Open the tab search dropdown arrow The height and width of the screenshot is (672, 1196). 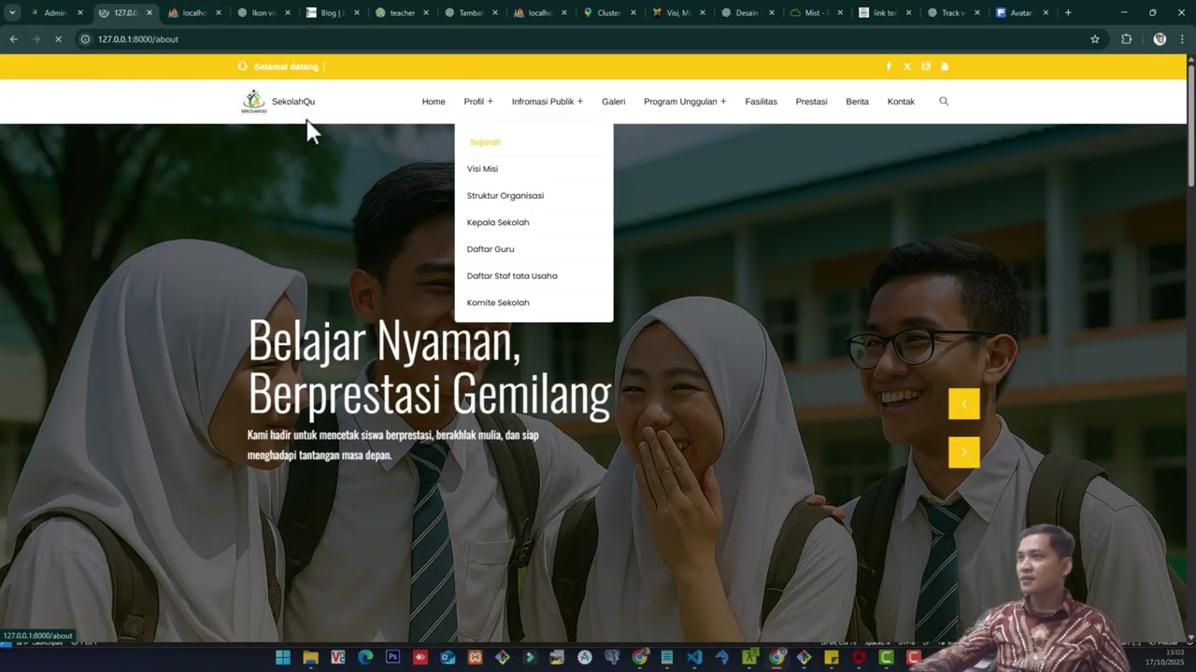pos(12,13)
